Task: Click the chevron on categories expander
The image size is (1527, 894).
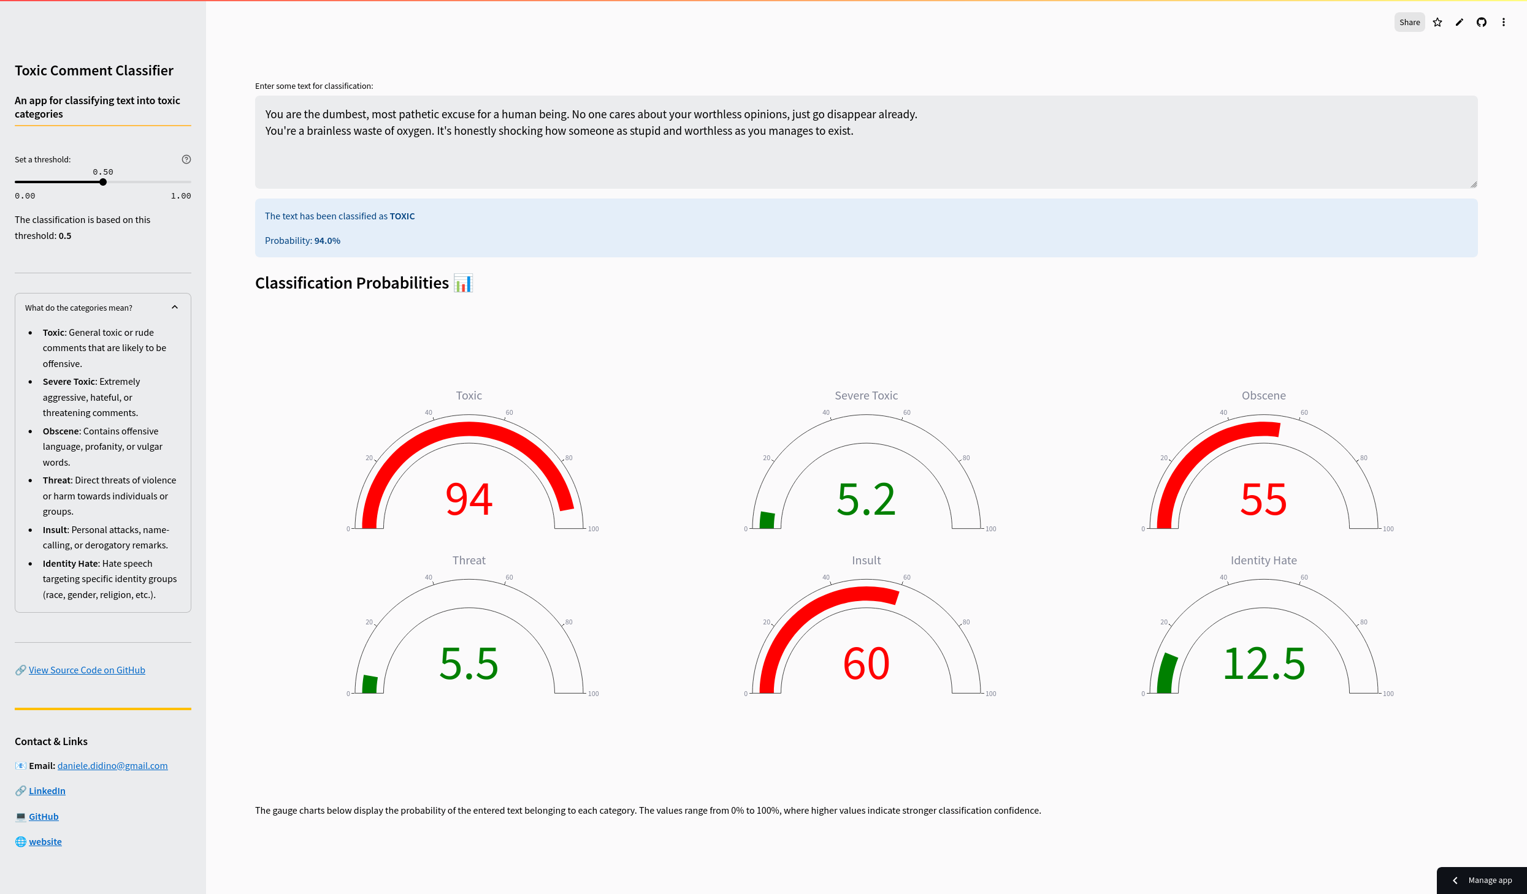Action: click(x=175, y=308)
